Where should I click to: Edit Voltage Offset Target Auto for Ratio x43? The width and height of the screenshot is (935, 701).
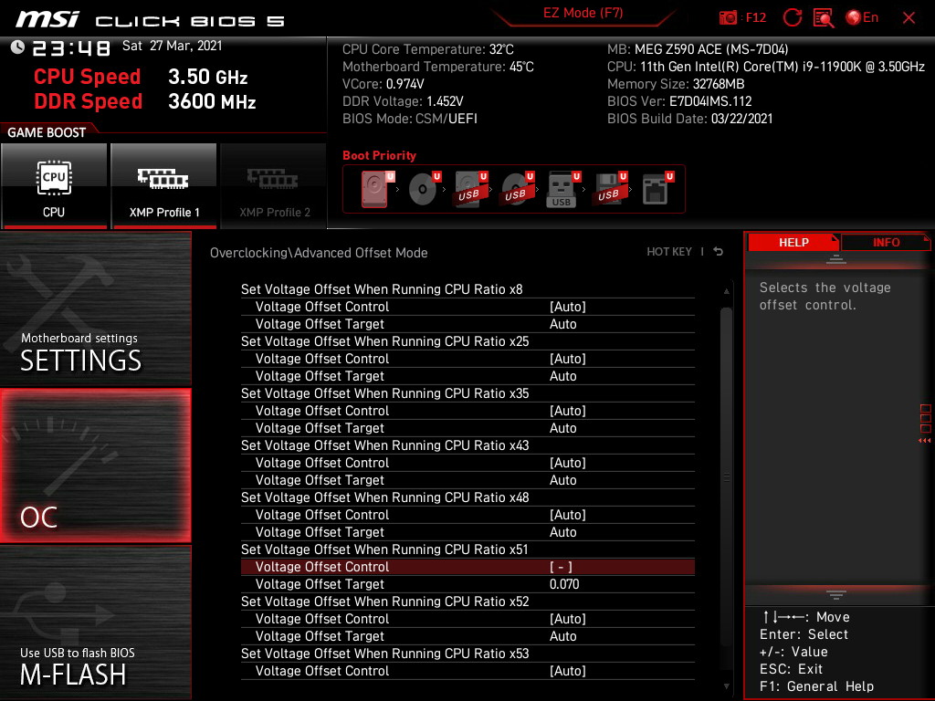pyautogui.click(x=467, y=480)
